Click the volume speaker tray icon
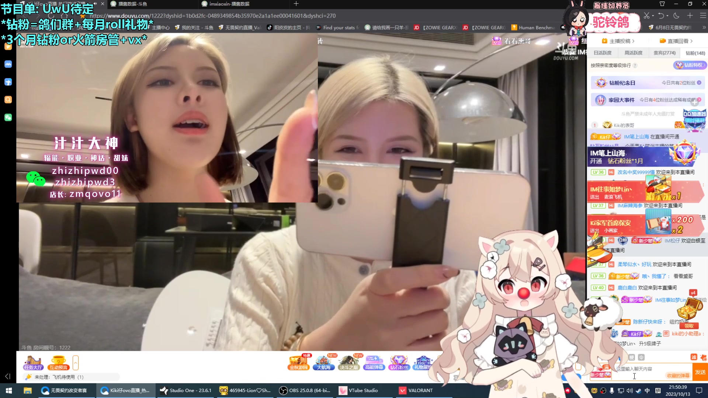The image size is (708, 398). (630, 391)
